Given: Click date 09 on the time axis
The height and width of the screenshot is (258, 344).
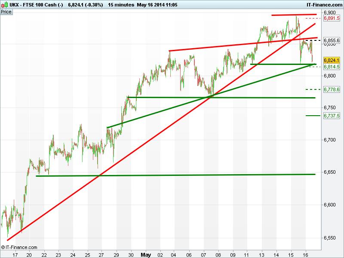Looking at the screenshot, I should coord(233,254).
